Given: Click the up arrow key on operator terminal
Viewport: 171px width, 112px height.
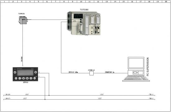Looking at the screenshot, I should point(27,78).
